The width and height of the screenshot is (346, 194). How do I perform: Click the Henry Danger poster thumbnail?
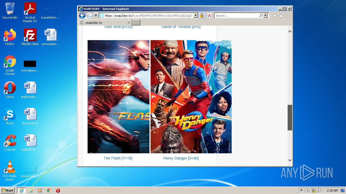pos(191,97)
